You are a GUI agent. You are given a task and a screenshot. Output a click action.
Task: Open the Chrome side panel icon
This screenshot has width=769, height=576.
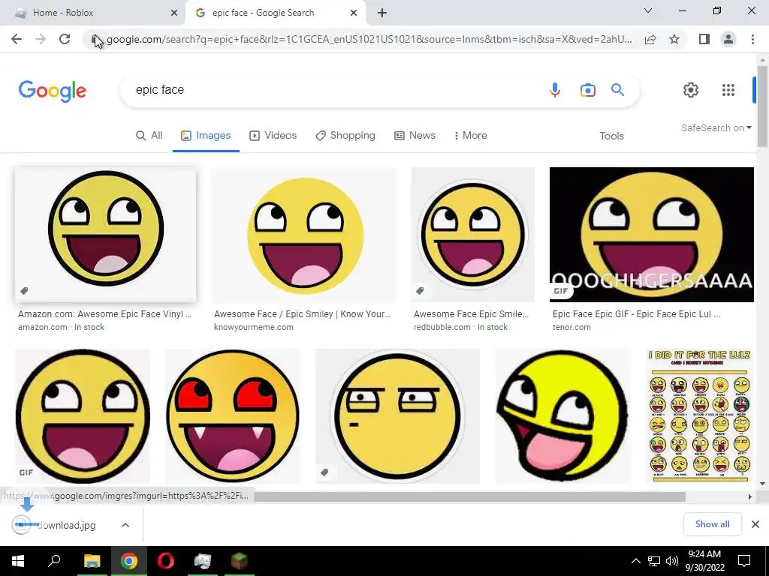click(x=704, y=39)
